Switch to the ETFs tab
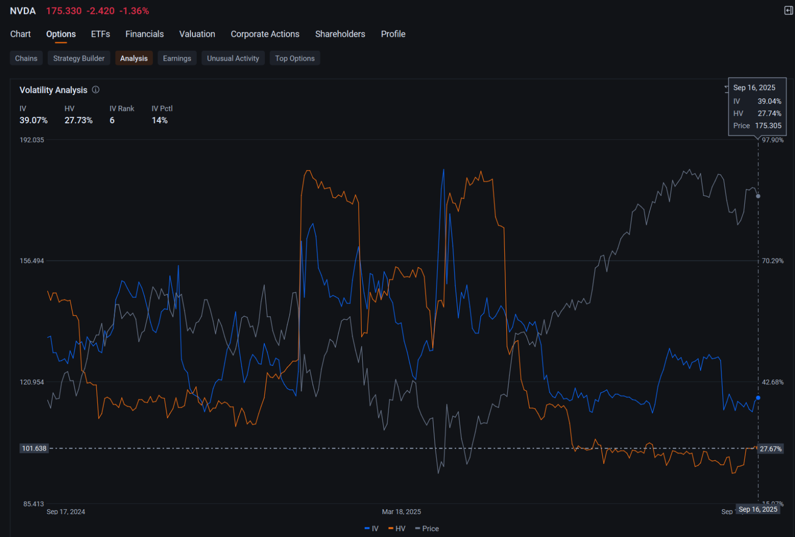 coord(100,34)
